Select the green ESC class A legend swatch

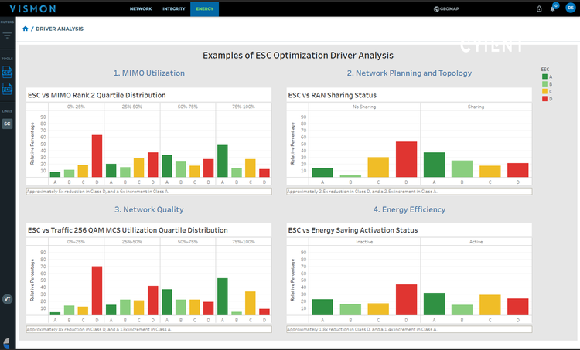[x=544, y=76]
